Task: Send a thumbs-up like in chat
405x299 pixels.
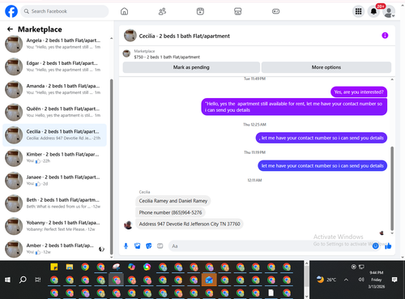Action: point(388,246)
